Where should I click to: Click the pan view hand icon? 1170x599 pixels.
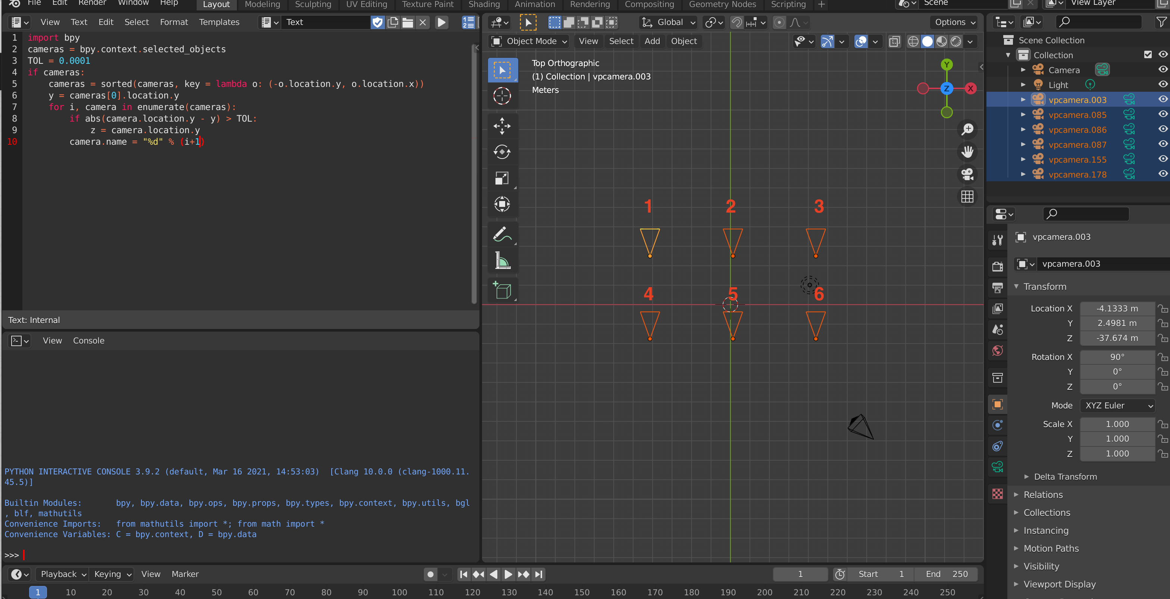tap(967, 152)
